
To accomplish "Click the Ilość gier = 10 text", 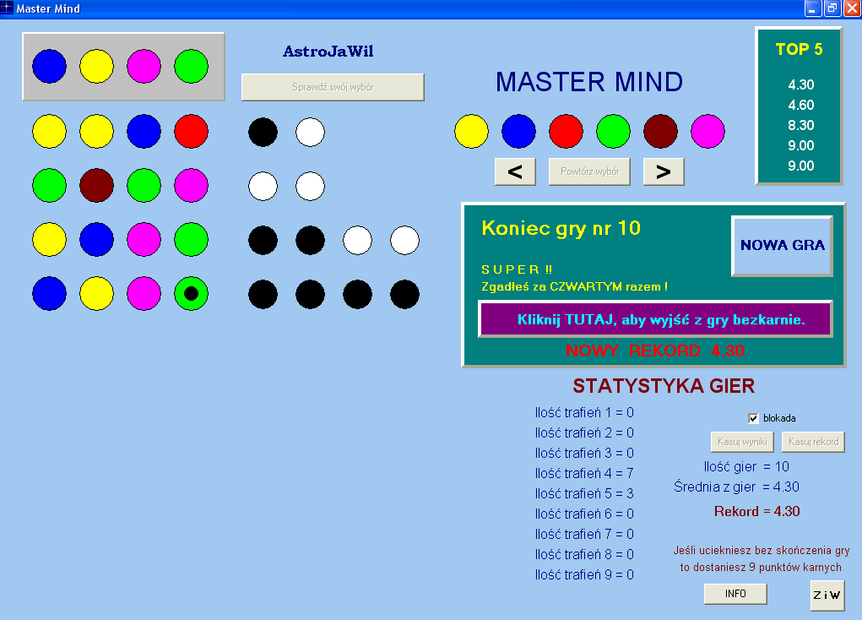I will 746,466.
